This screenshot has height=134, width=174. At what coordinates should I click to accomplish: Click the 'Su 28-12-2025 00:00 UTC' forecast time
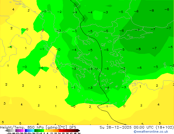tap(127, 127)
